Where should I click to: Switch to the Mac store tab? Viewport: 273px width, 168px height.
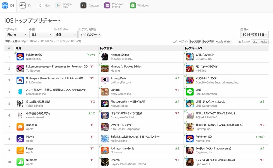pos(43,5)
